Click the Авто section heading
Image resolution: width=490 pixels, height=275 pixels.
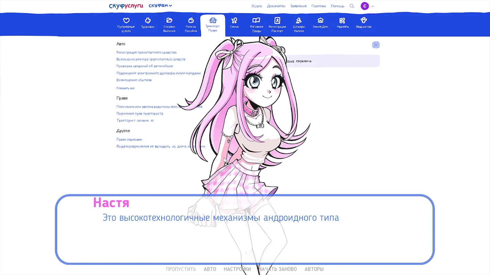(121, 44)
